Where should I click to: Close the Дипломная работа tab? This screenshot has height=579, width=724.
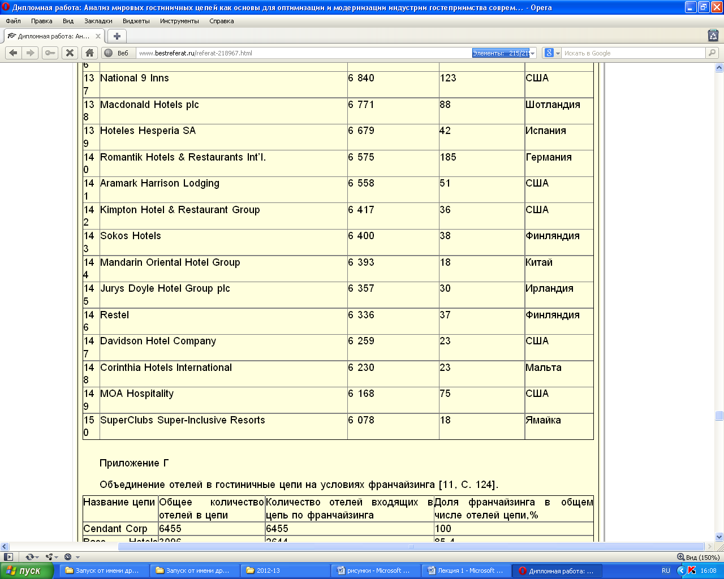coord(98,36)
